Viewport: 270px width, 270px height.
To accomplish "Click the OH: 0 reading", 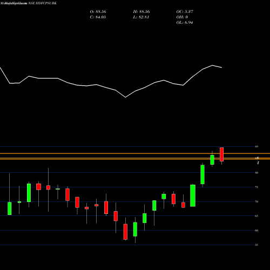I will pos(182,17).
